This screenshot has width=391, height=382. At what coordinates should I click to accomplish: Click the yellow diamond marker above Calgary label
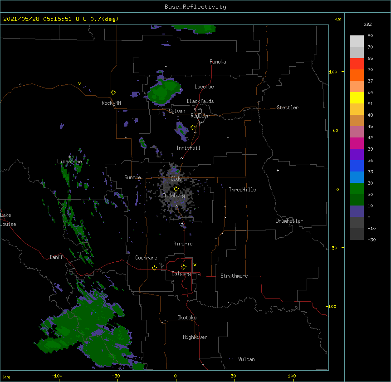[x=184, y=267]
